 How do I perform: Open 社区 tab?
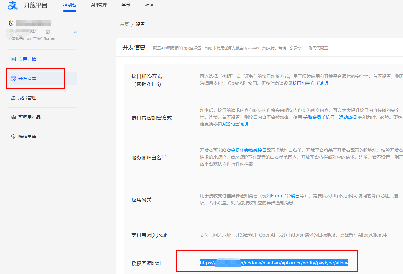(149, 5)
